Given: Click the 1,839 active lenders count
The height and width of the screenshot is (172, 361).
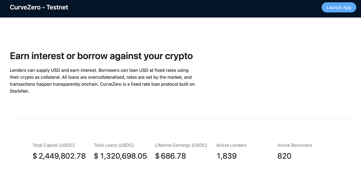Looking at the screenshot, I should (x=227, y=156).
